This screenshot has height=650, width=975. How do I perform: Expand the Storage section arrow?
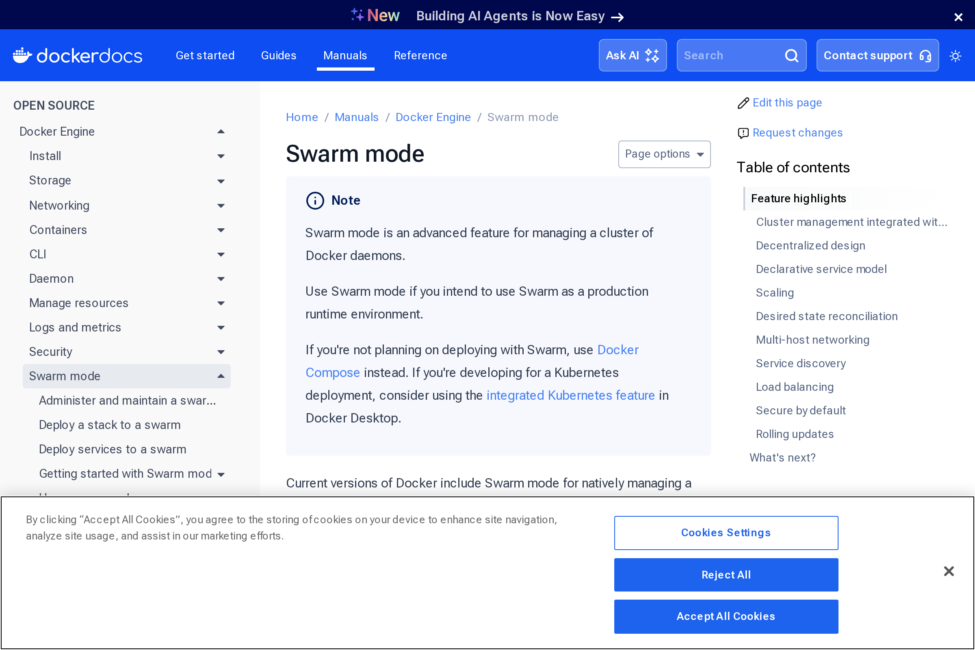[x=221, y=181]
